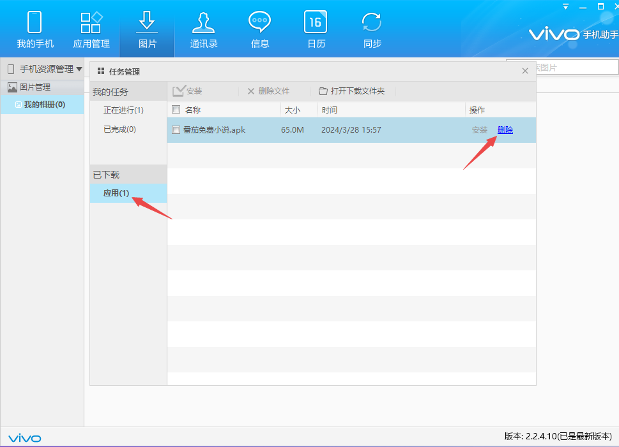Click the vivo logo in status bar
The image size is (619, 447).
coord(24,438)
